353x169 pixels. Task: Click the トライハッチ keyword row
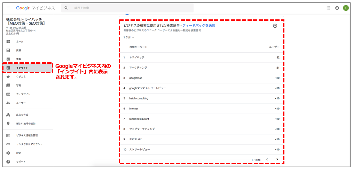pos(201,57)
